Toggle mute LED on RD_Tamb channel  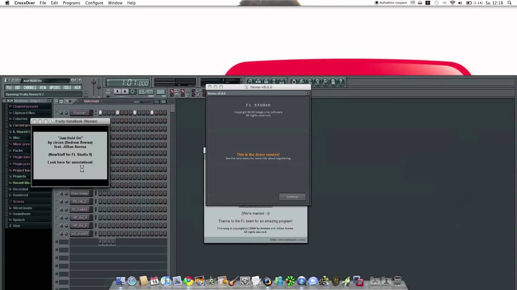pyautogui.click(x=57, y=209)
